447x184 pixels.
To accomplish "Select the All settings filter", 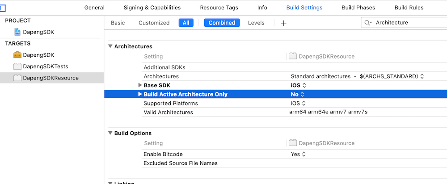I will (x=186, y=23).
